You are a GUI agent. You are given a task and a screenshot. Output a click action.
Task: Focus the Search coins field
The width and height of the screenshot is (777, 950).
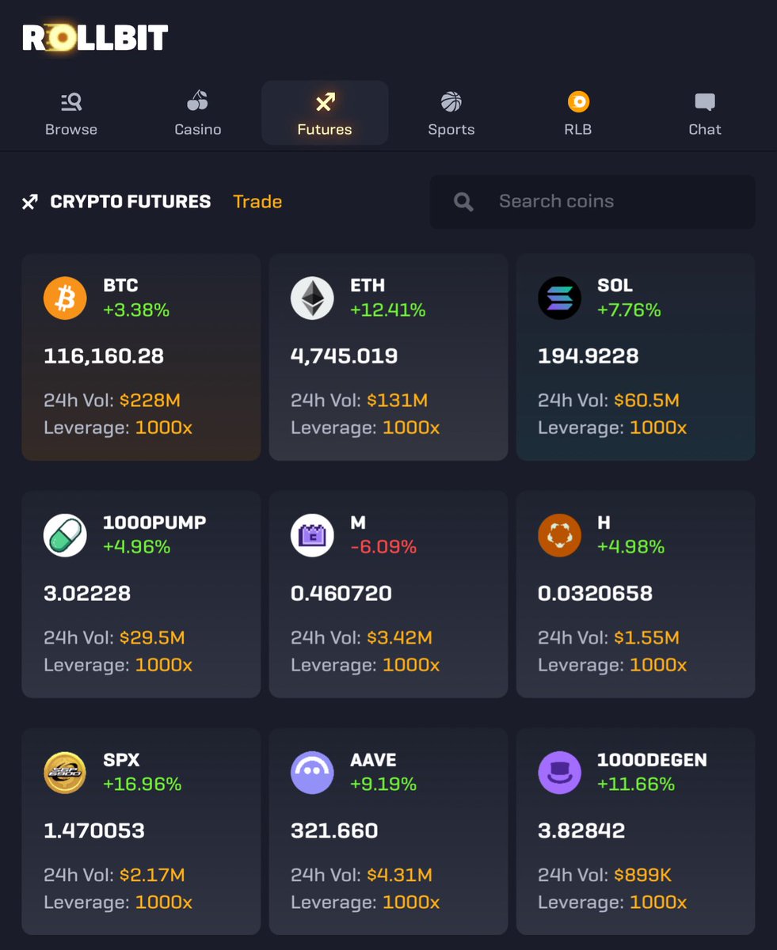tap(592, 202)
